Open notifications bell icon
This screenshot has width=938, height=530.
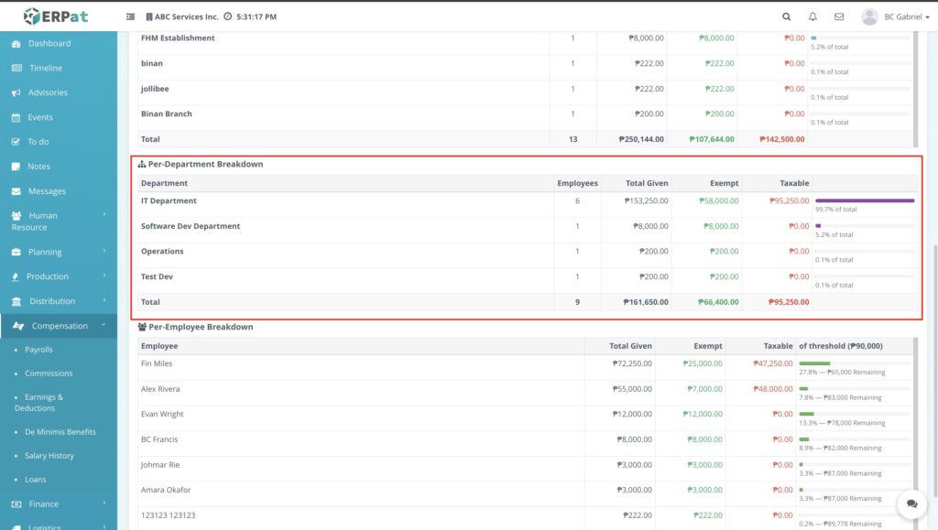coord(813,16)
